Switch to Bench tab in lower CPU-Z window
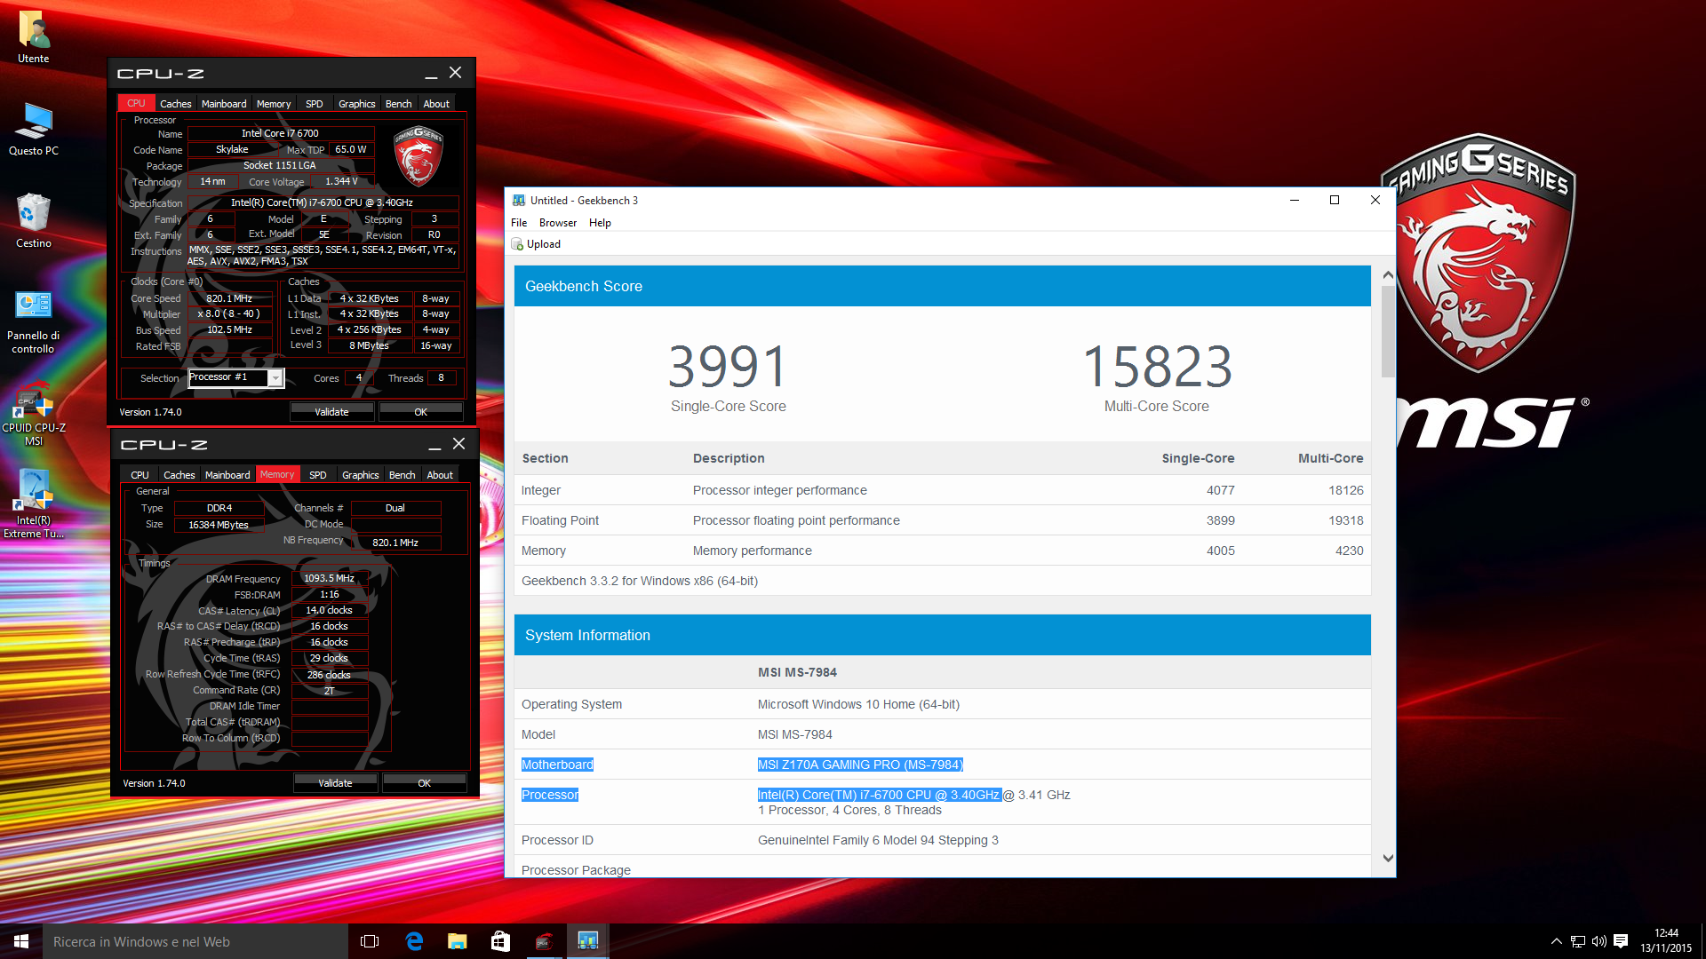The width and height of the screenshot is (1706, 959). pos(403,475)
